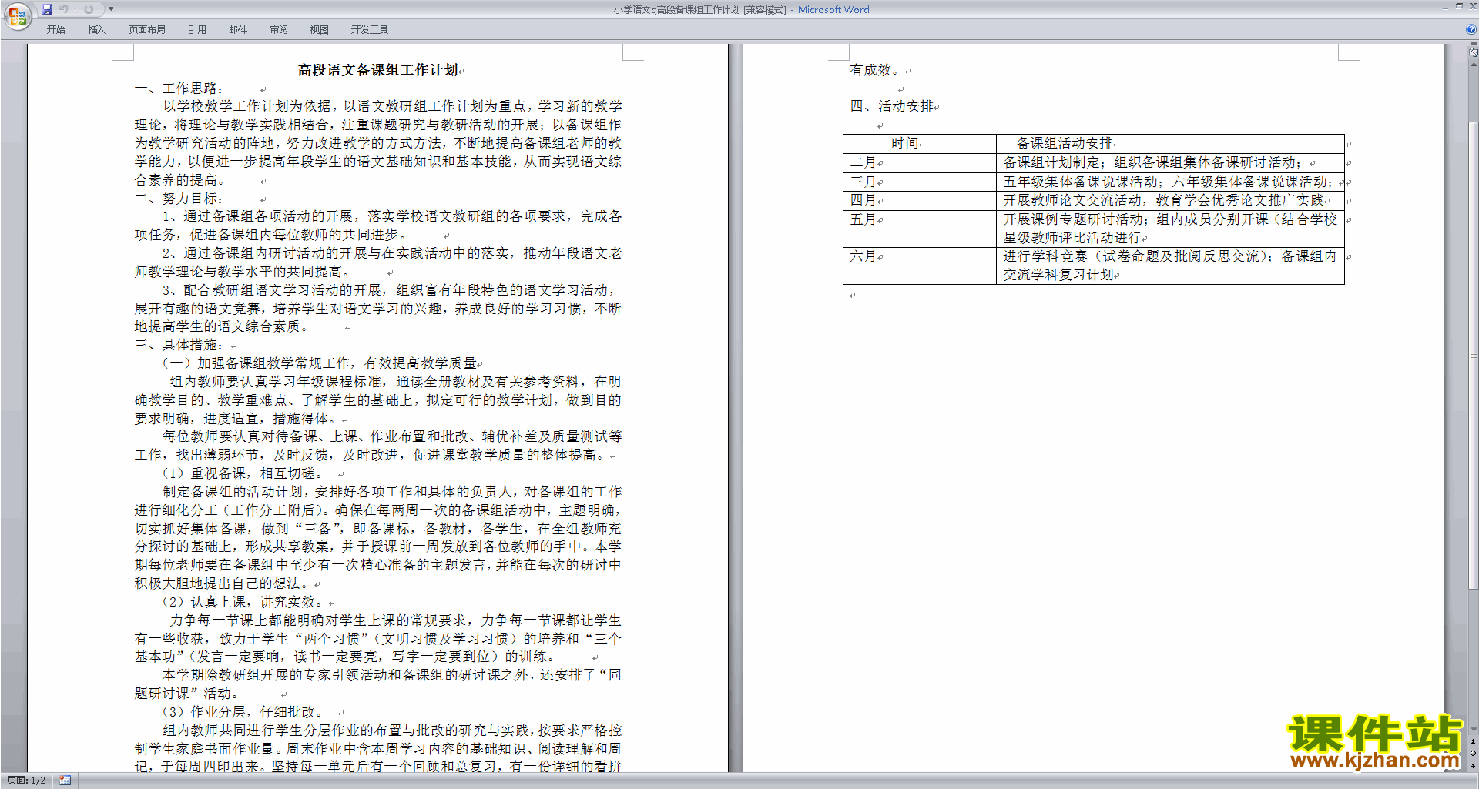Viewport: 1479px width, 789px height.
Task: Click the line （一）加强备课组教学常规工作
Action: (x=320, y=363)
